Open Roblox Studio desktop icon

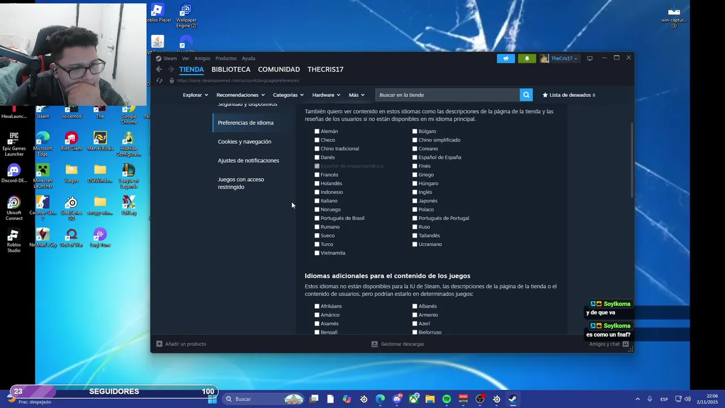[x=14, y=241]
